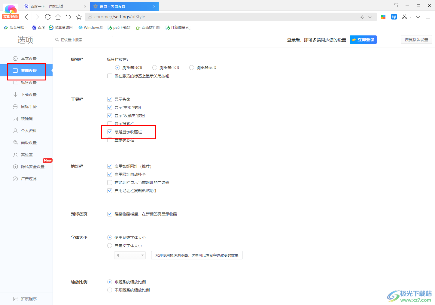Viewport: 435px width, 305px height.
Task: Click the undo closed tab icon
Action: 68,17
